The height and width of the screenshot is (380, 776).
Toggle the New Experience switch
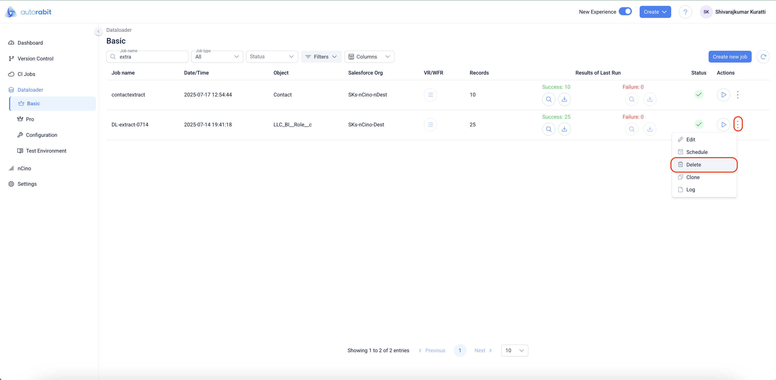(x=625, y=11)
